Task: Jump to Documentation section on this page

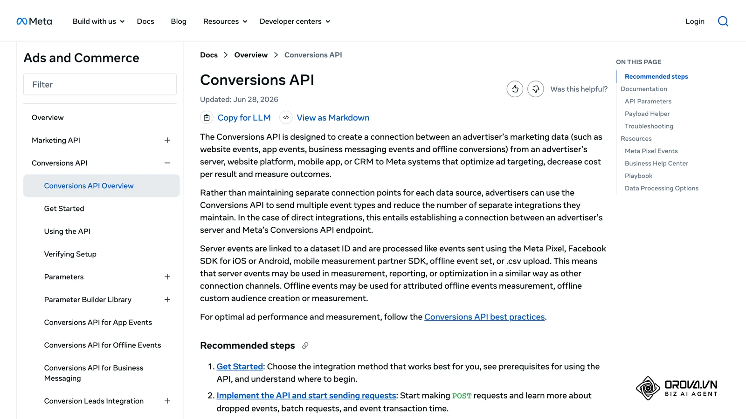Action: pos(644,89)
